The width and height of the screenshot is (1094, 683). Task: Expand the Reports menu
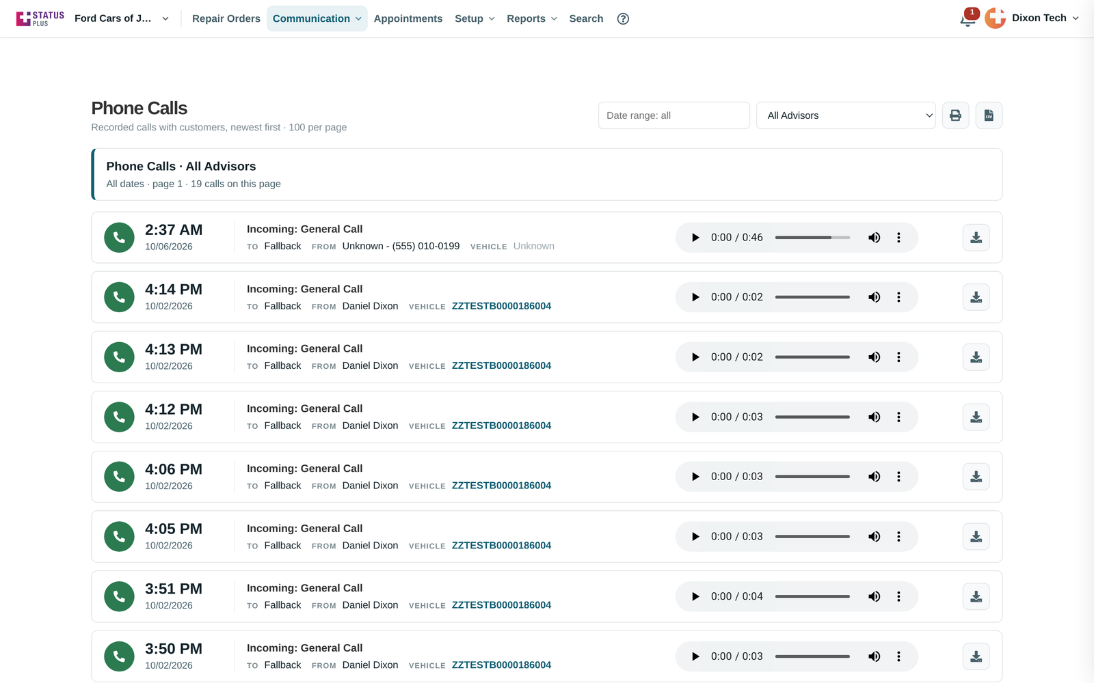click(x=532, y=18)
